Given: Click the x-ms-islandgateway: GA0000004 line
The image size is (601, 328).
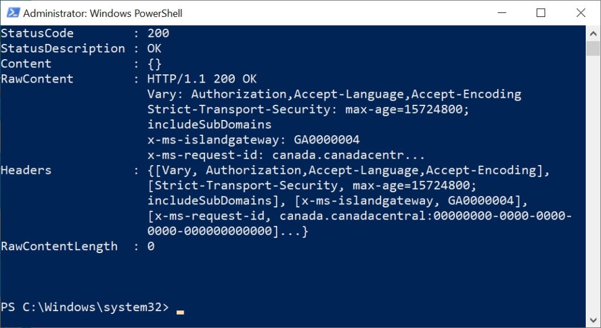Looking at the screenshot, I should click(254, 140).
